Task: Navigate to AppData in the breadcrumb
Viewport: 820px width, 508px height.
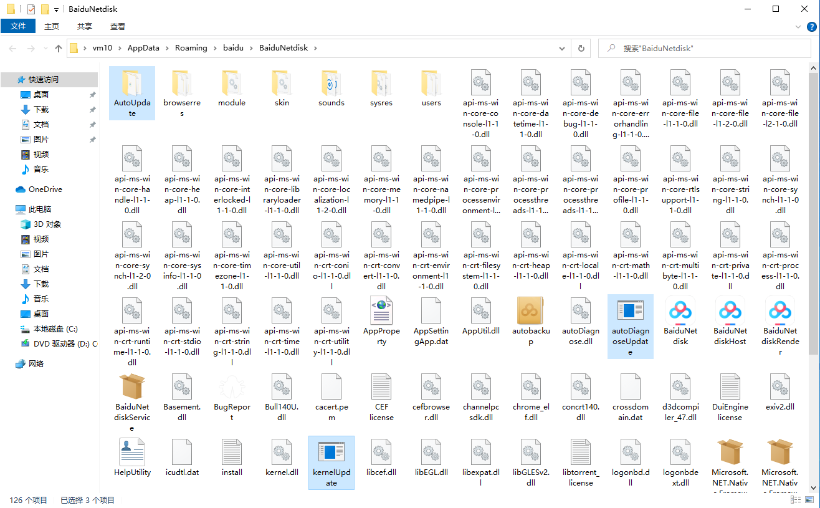Action: (x=143, y=48)
